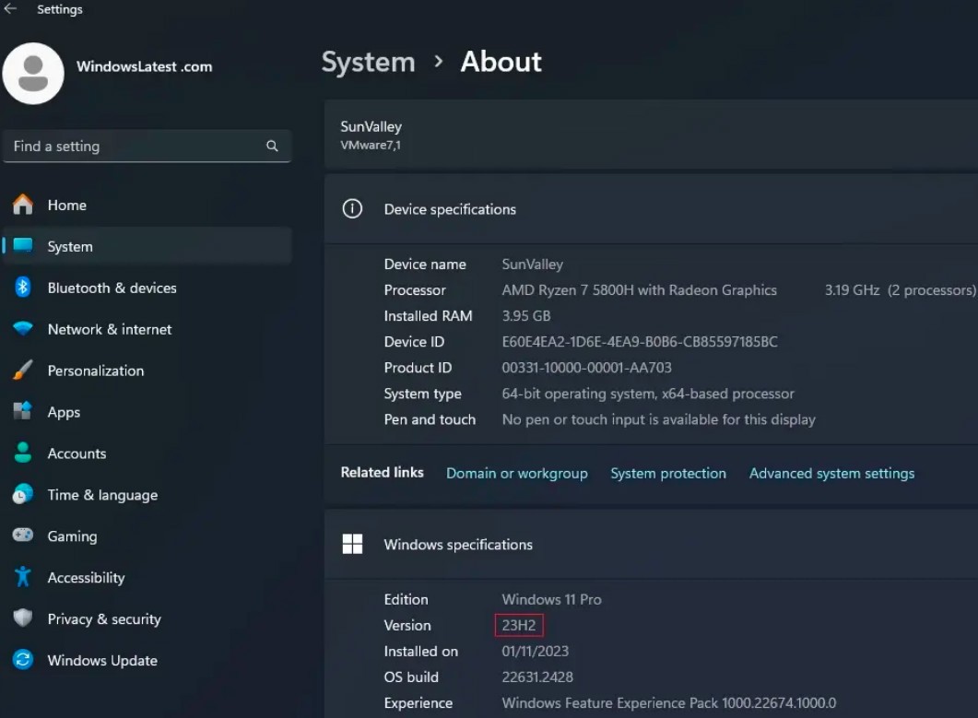Click the Device specifications info icon
Viewport: 978px width, 718px height.
352,208
